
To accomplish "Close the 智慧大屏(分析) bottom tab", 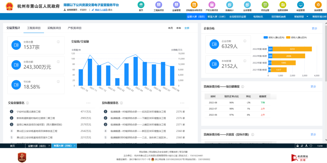I will pyautogui.click(x=74, y=146).
